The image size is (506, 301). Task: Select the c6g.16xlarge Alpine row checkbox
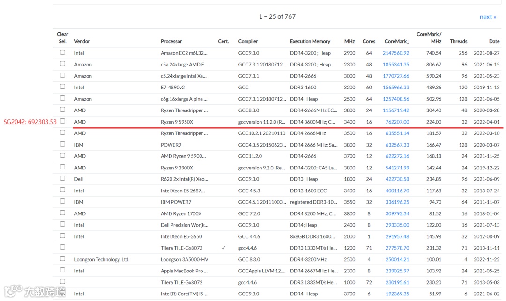click(x=63, y=98)
